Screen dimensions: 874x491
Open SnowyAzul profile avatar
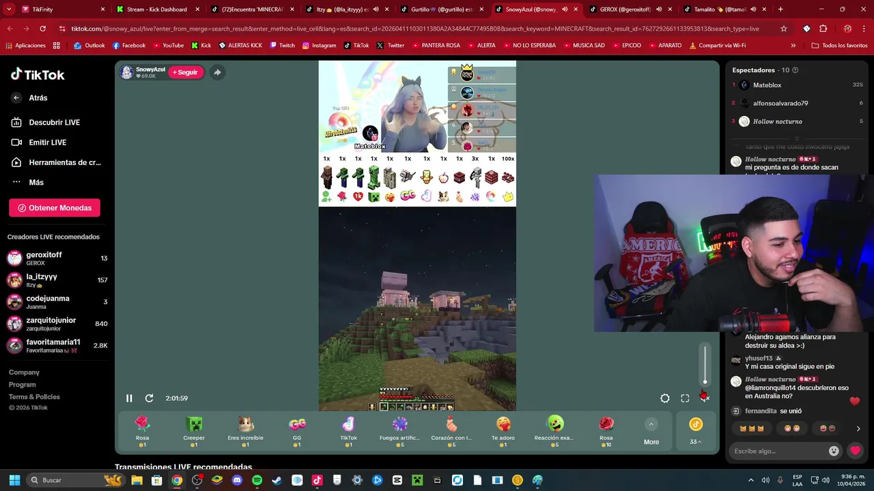(x=126, y=72)
